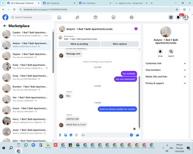Open Jessie conversation
The image size is (193, 154).
[26, 132]
